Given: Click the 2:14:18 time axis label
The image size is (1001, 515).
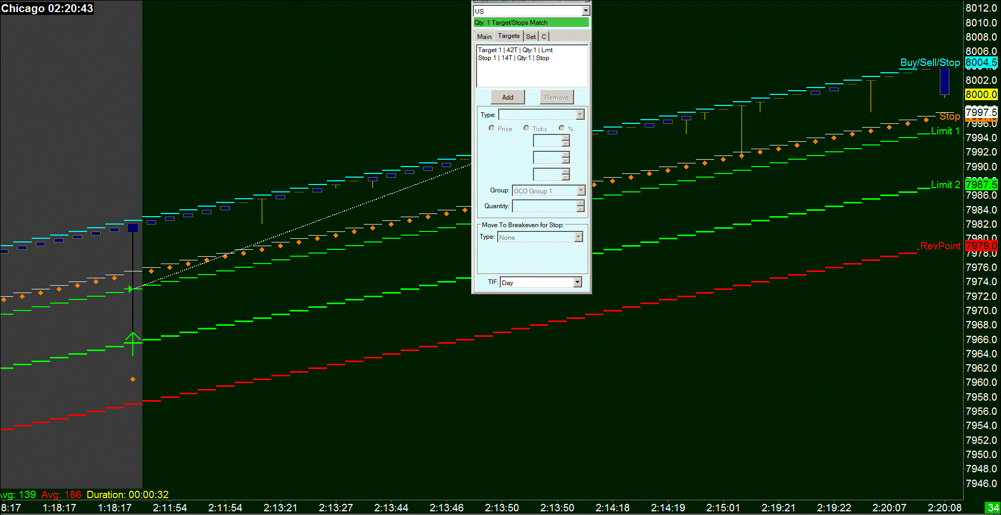Looking at the screenshot, I should pyautogui.click(x=613, y=508).
